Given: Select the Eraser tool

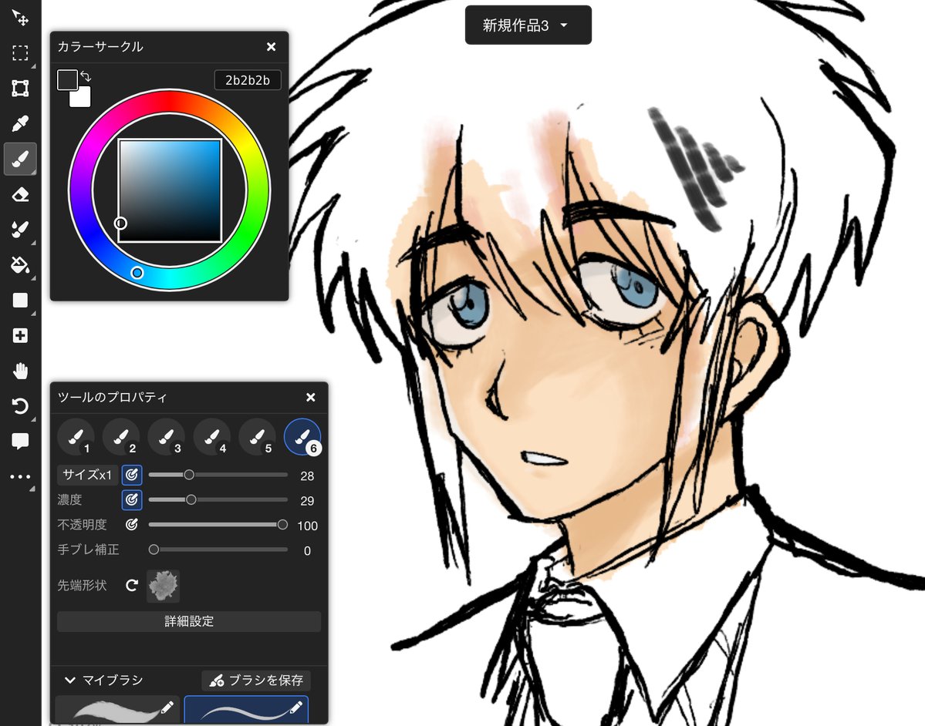Looking at the screenshot, I should 20,194.
